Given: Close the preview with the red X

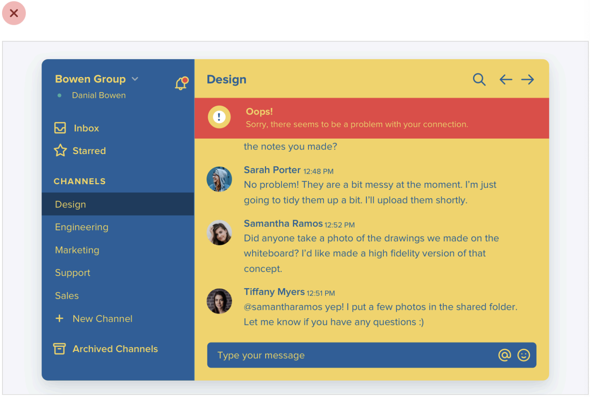Looking at the screenshot, I should [14, 13].
